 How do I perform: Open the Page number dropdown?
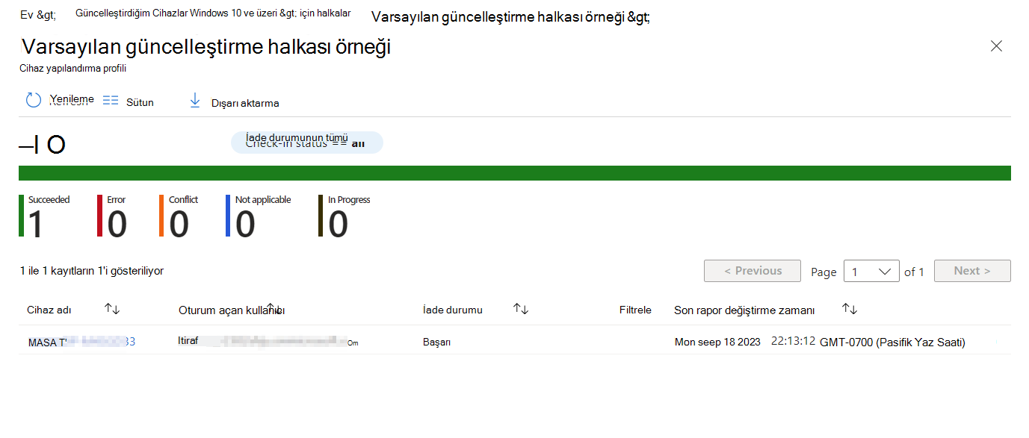point(871,271)
